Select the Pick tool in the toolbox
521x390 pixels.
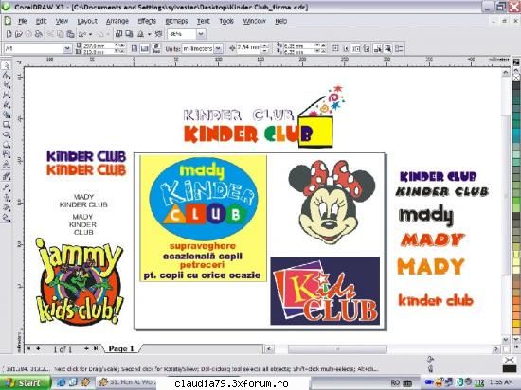pos(6,65)
